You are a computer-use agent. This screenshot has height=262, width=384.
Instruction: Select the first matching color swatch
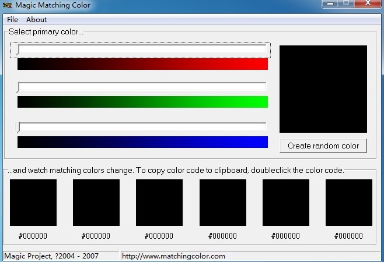33,203
